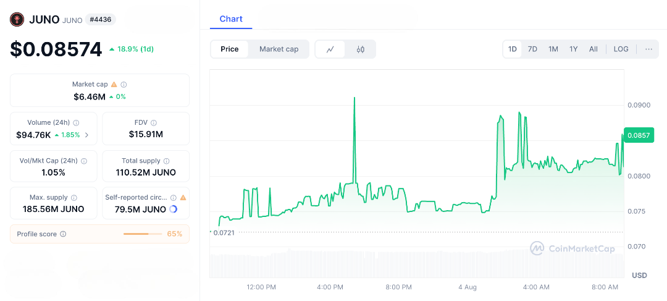The width and height of the screenshot is (667, 301).
Task: Click the volume bars under the chart
Action: pyautogui.click(x=417, y=262)
